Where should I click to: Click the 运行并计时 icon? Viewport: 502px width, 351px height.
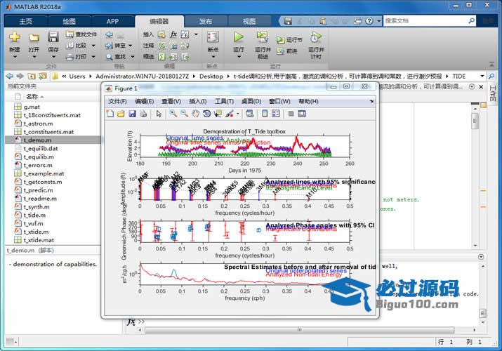click(316, 37)
